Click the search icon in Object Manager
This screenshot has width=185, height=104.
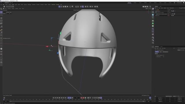[180, 8]
